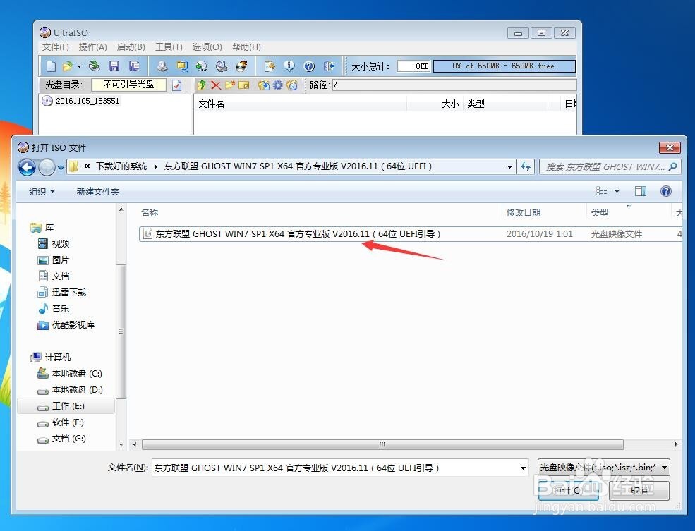
Task: Expand the Open icon's dropdown arrow in UltraISO
Action: point(79,66)
